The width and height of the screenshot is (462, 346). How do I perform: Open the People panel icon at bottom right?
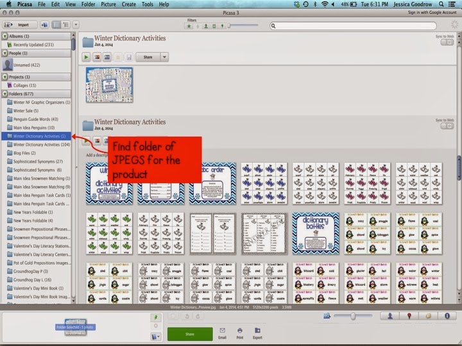pyautogui.click(x=390, y=316)
